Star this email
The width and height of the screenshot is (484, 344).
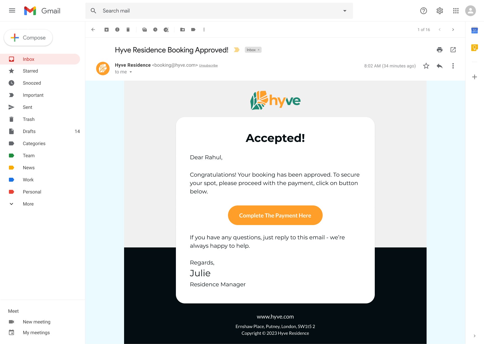coord(426,66)
